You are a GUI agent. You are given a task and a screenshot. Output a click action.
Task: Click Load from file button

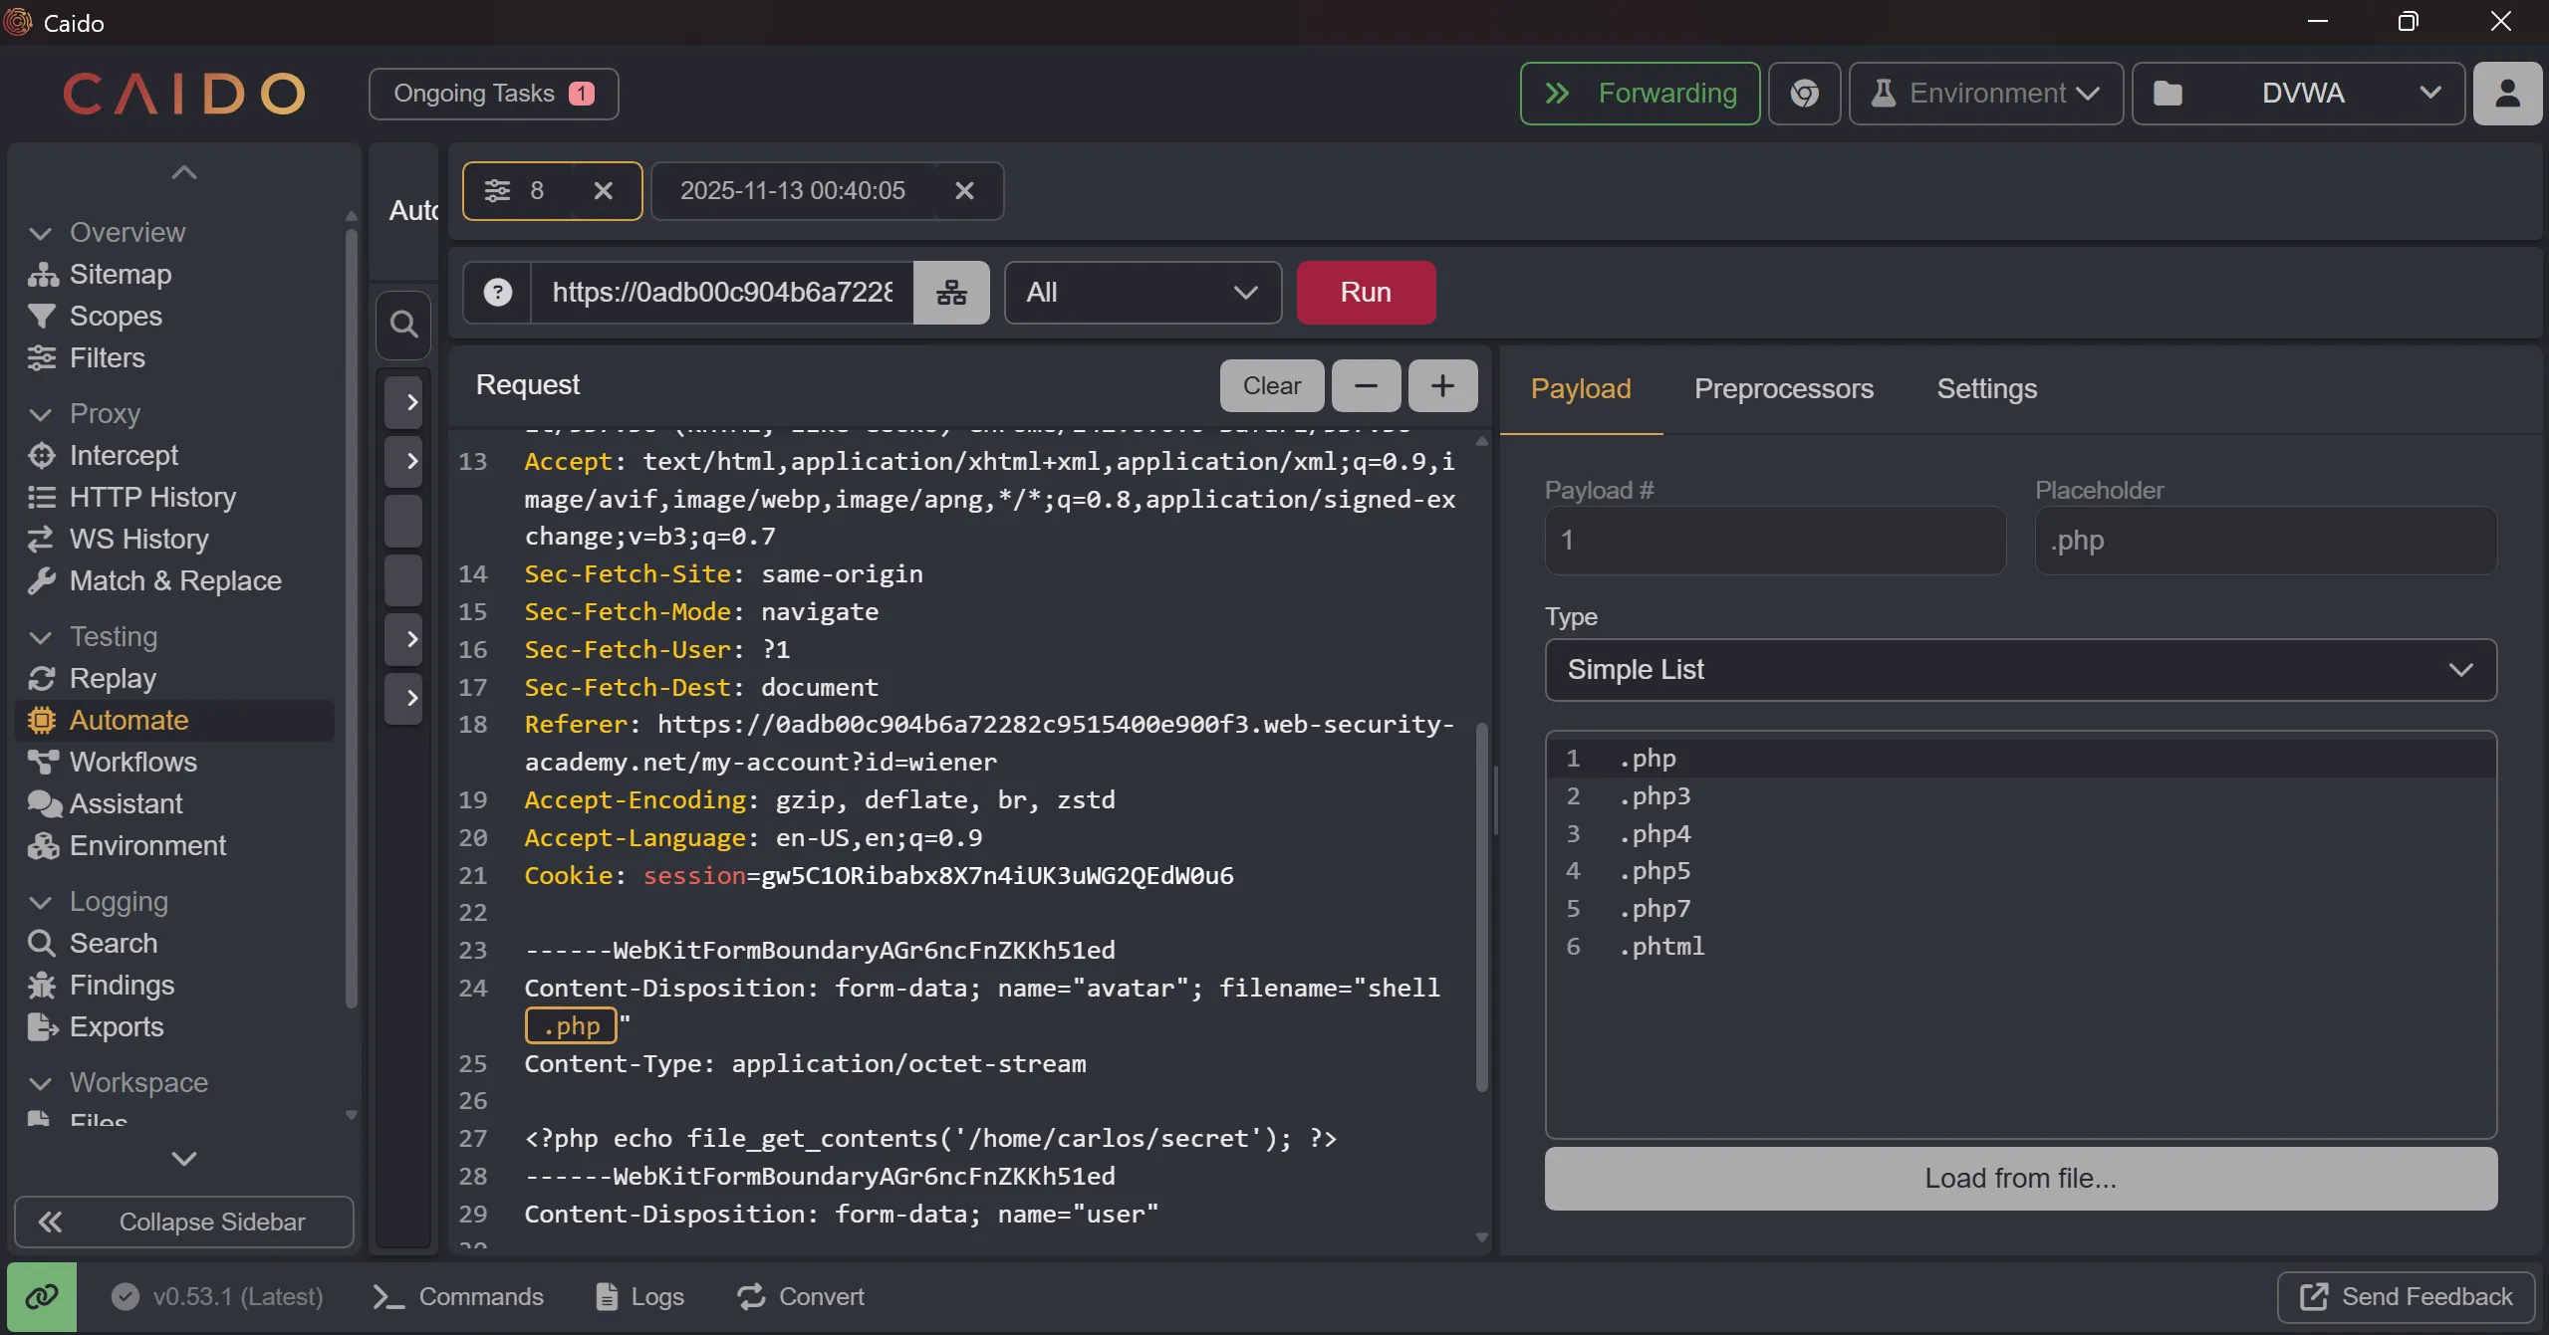(2020, 1178)
